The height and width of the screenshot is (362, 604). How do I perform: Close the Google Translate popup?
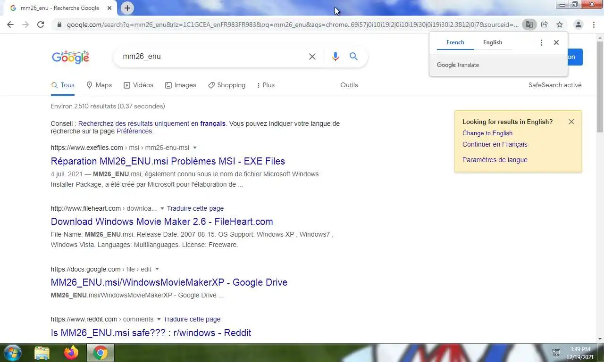click(556, 42)
